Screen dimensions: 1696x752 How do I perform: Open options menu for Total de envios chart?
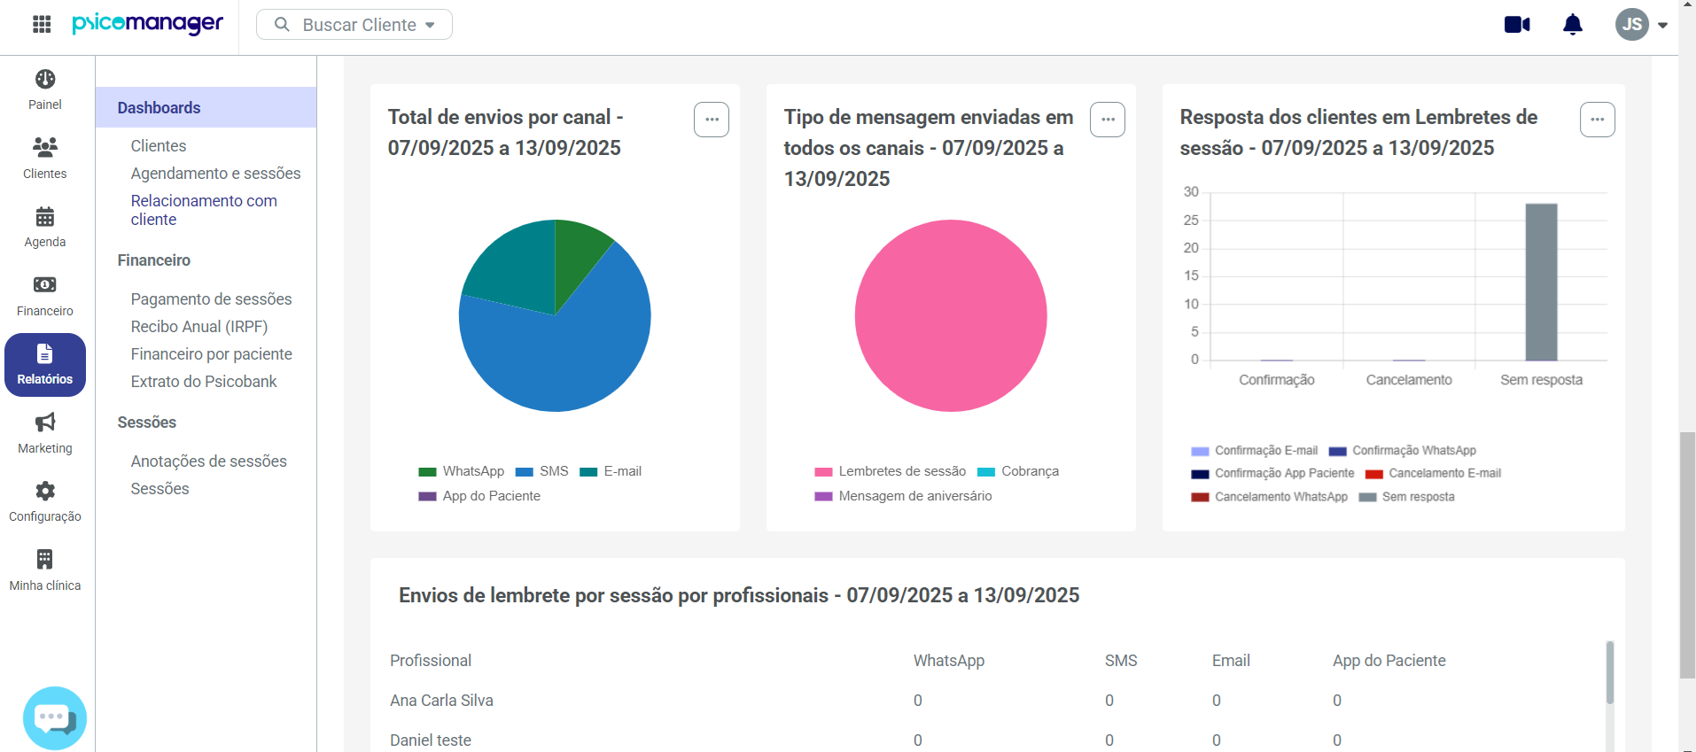[712, 120]
